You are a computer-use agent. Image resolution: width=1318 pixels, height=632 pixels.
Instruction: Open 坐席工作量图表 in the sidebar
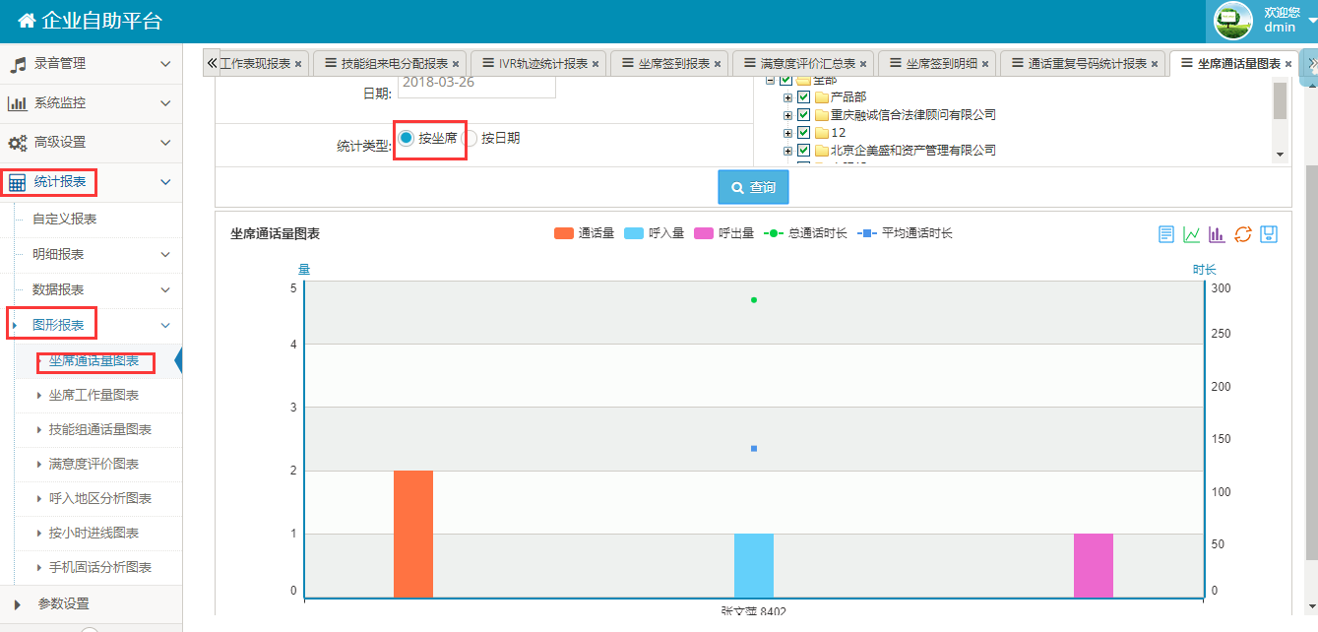[x=94, y=396]
